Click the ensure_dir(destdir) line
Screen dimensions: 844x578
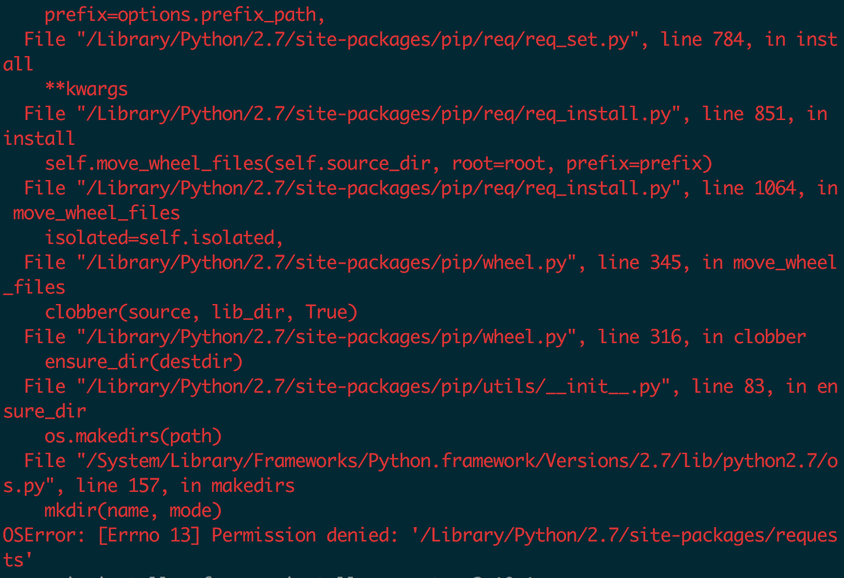coord(143,361)
